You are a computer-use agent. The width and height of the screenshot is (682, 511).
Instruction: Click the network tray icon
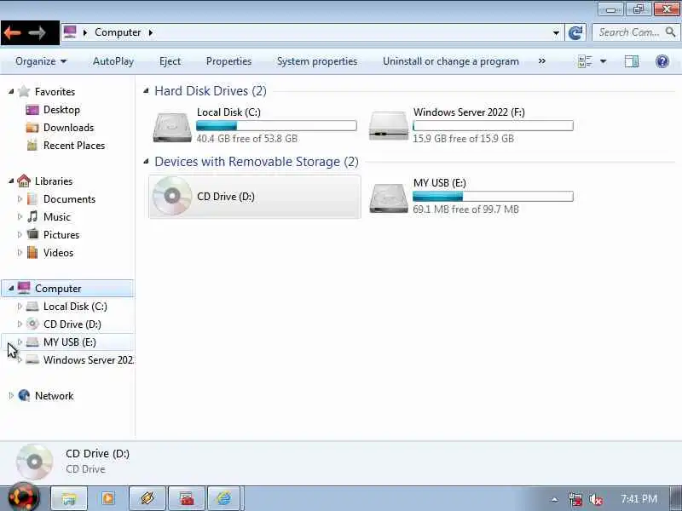coord(575,500)
